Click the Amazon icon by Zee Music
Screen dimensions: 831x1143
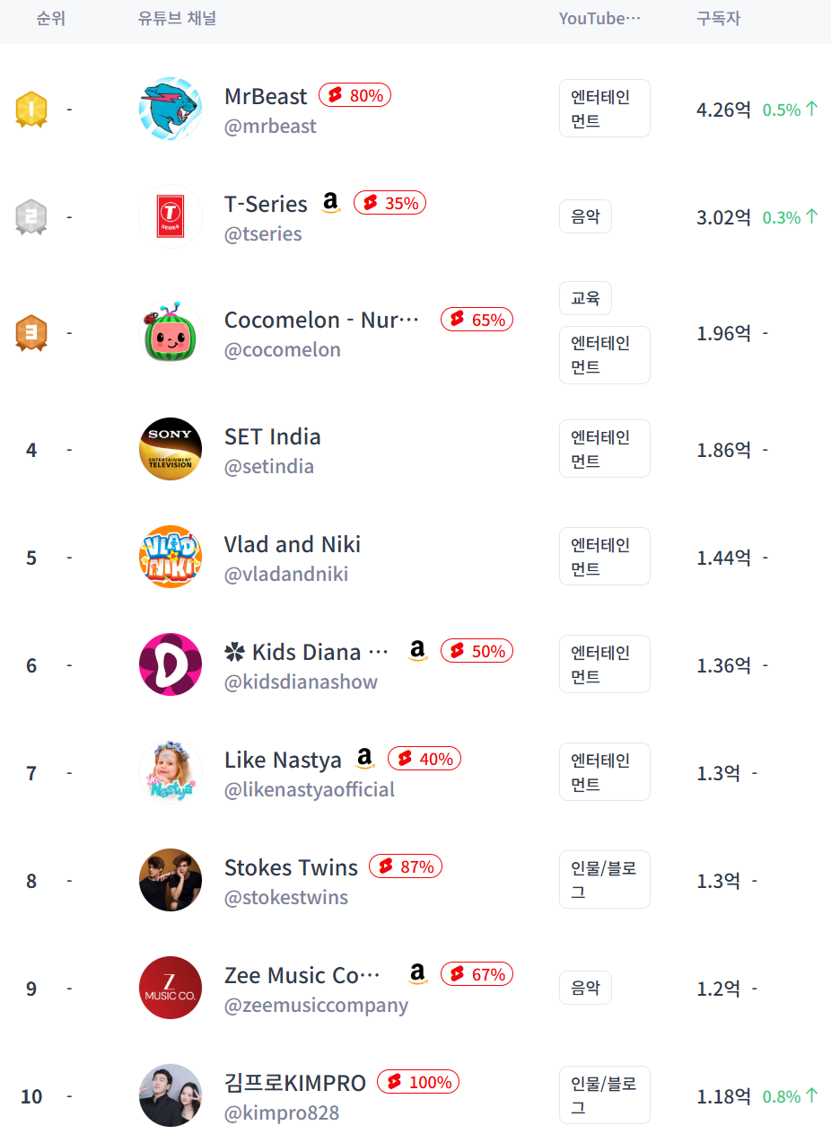(417, 973)
